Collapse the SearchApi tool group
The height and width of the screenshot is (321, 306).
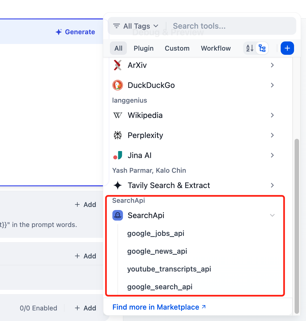272,215
